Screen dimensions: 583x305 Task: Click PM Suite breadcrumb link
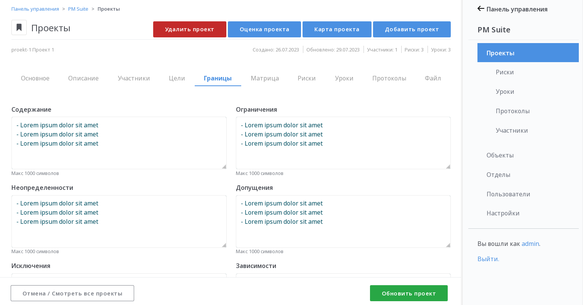pyautogui.click(x=78, y=9)
